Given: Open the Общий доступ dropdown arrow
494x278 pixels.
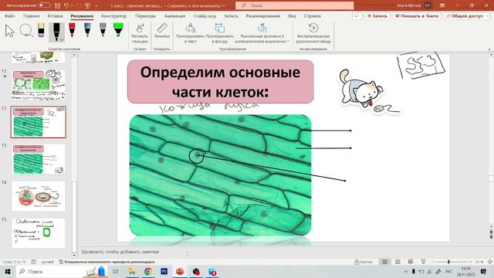Looking at the screenshot, I should tap(488, 15).
